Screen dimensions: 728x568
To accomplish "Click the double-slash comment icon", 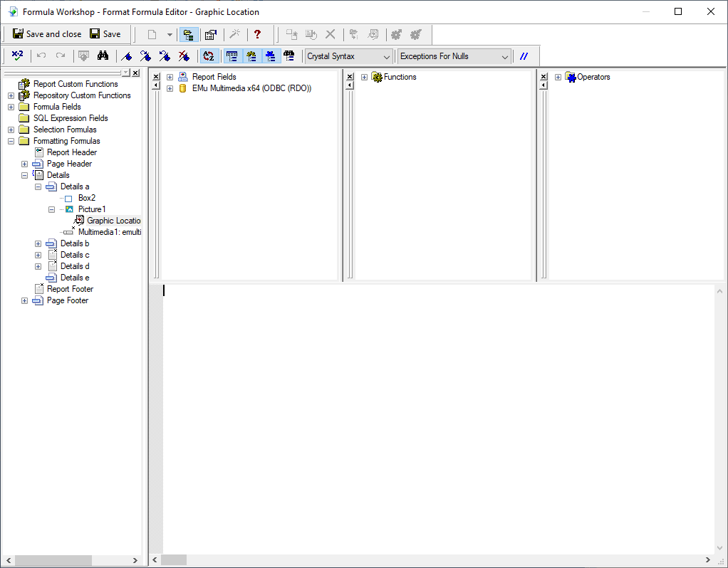I will tap(524, 56).
